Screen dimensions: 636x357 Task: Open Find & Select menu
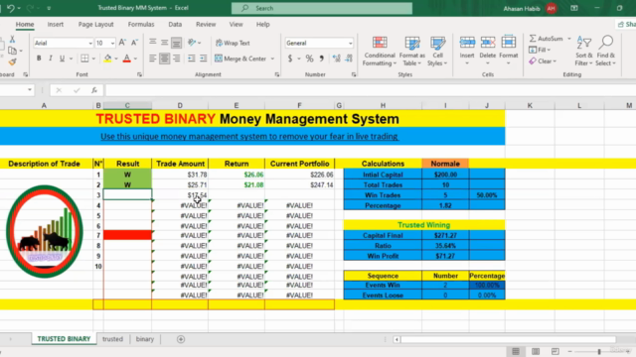pyautogui.click(x=605, y=51)
